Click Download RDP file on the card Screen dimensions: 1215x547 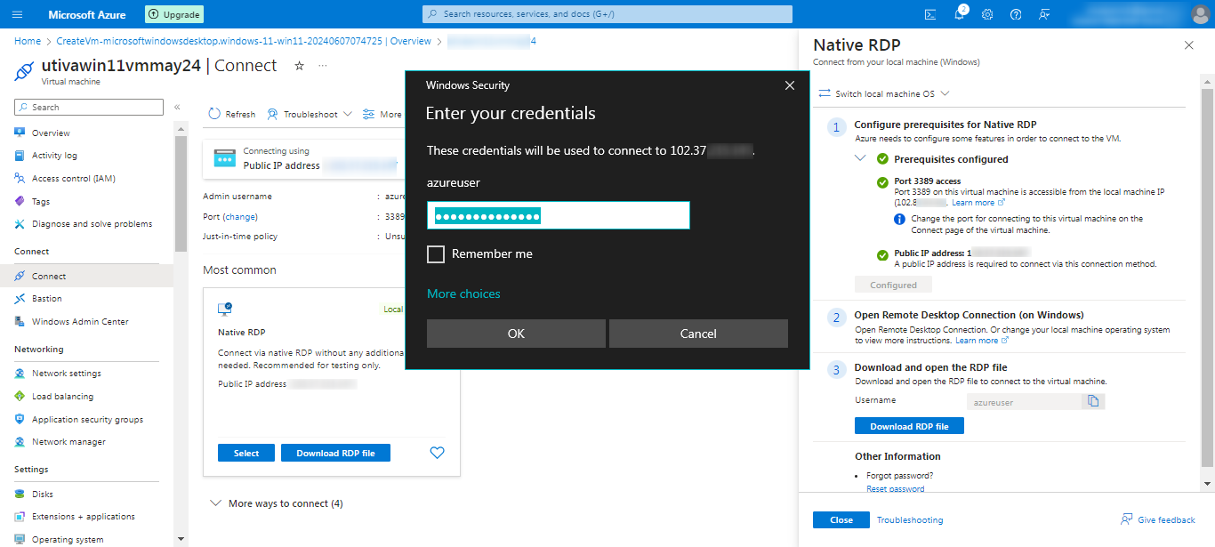335,453
